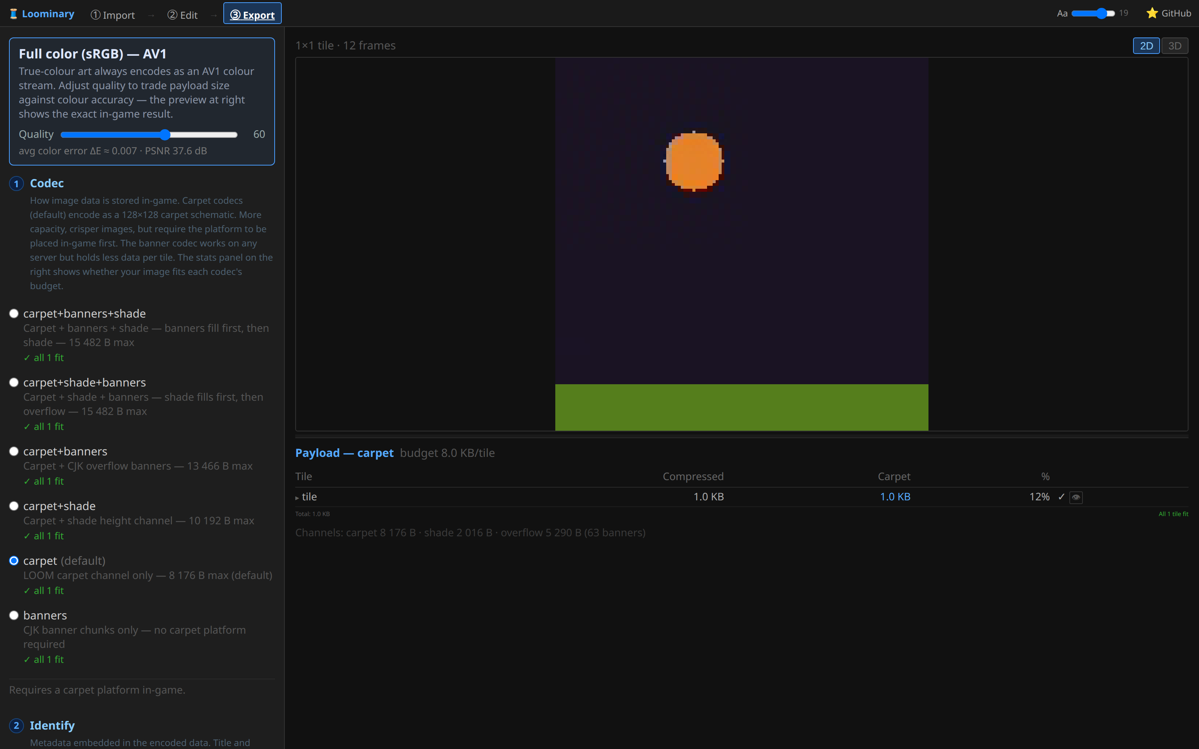The image size is (1199, 749).
Task: Click the Compressed column header
Action: 693,476
